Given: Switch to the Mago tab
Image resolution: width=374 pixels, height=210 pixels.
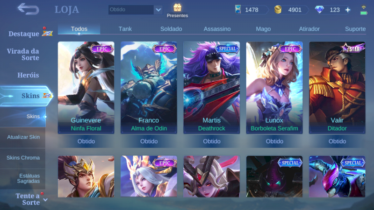Looking at the screenshot, I should [263, 29].
